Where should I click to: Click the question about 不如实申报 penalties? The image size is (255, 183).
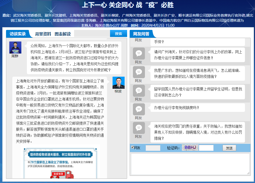coord(197,132)
